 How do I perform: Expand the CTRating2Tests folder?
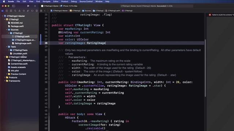pyautogui.click(x=9, y=50)
